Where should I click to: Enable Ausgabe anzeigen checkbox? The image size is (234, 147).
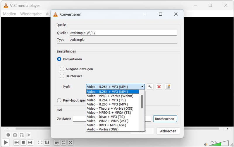point(62,69)
